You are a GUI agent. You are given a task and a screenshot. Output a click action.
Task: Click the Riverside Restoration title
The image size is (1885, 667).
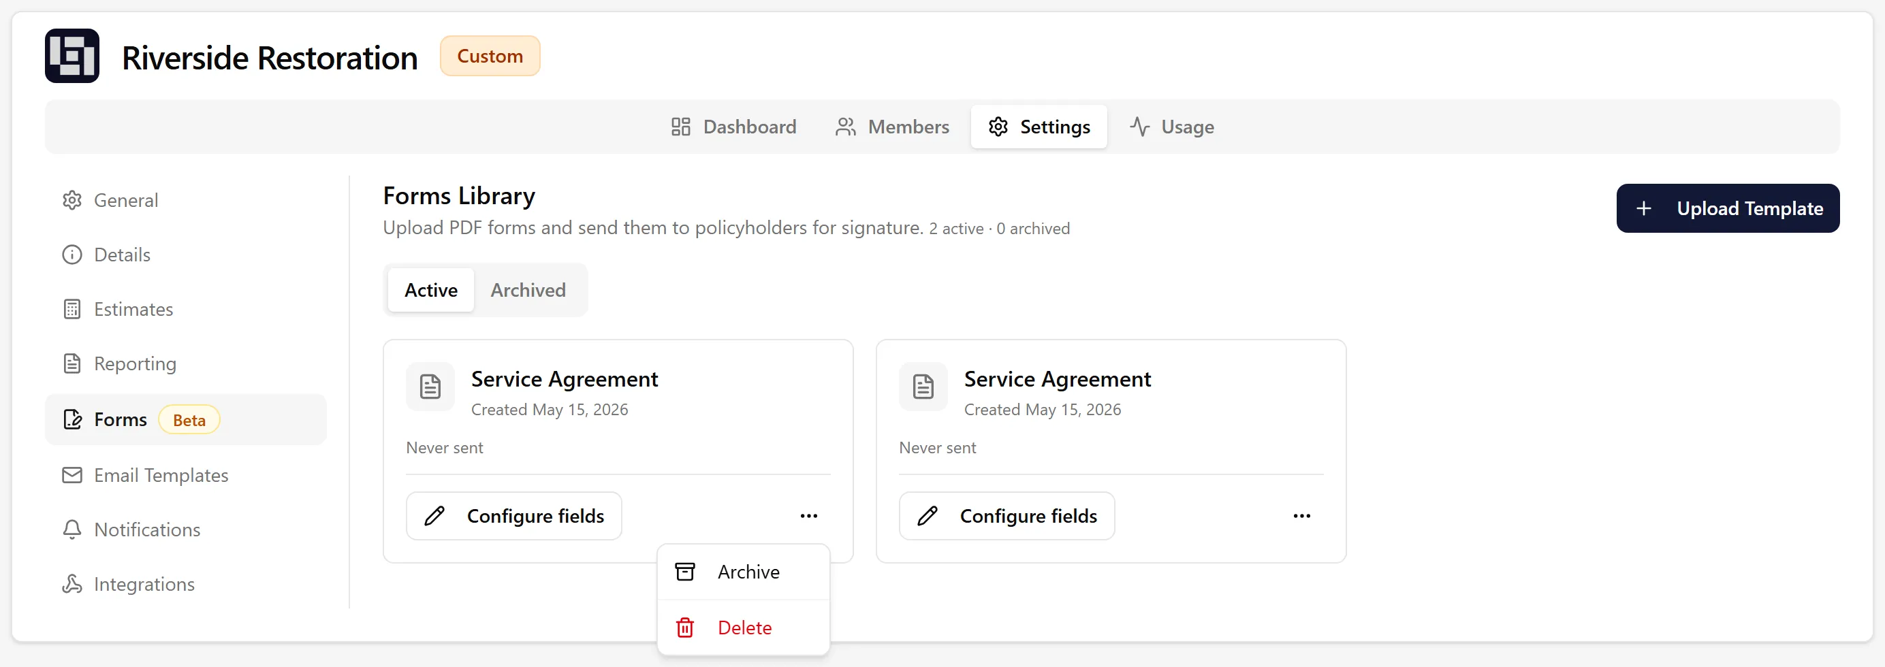[x=269, y=58]
